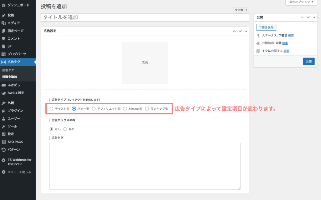Image resolution: width=321 pixels, height=200 pixels.
Task: Click the ブログパーツ table icon
Action: coord(4,54)
